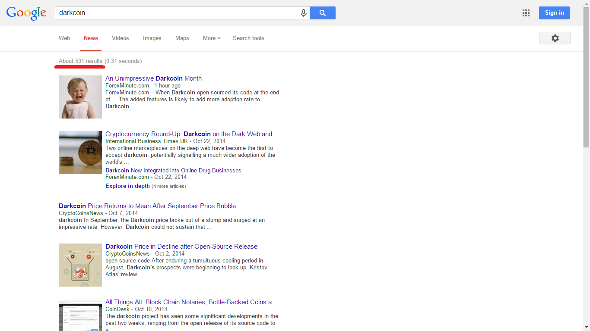This screenshot has height=331, width=590.
Task: Click "ForexMinute.com - Oct 22, 2014" source
Action: (x=146, y=177)
